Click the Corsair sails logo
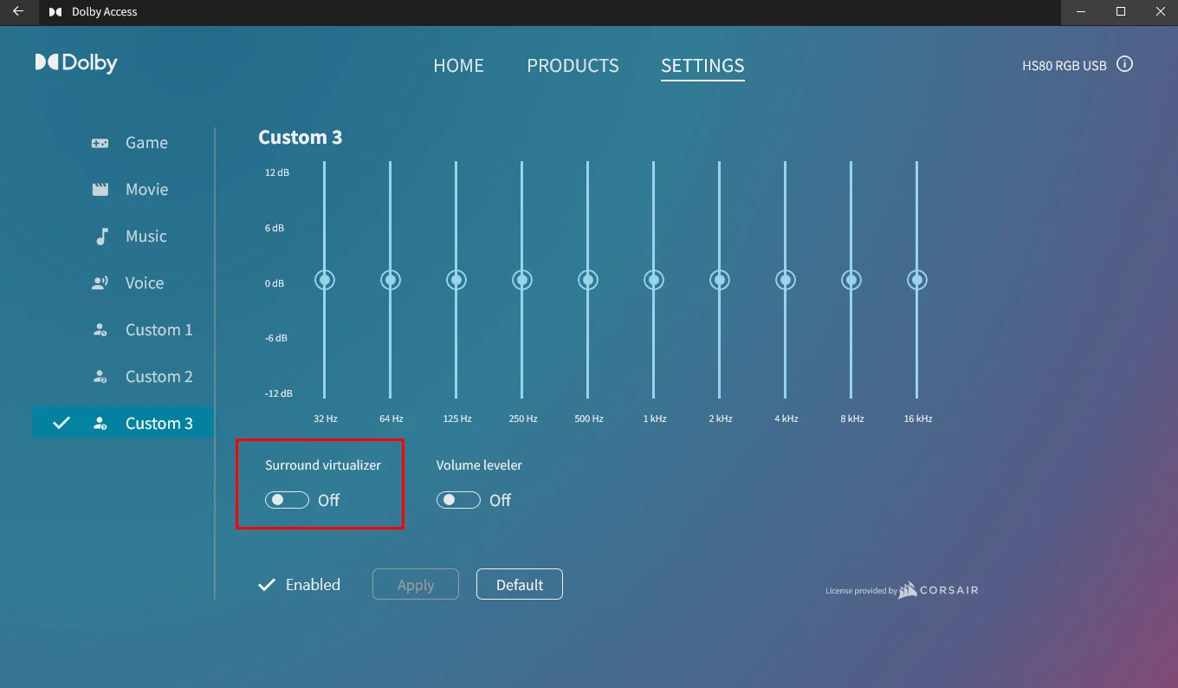This screenshot has height=688, width=1178. tap(908, 590)
